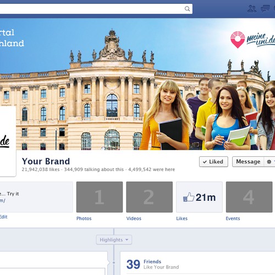Click the profile picture thumbnail
The height and width of the screenshot is (275, 275).
click(8, 141)
